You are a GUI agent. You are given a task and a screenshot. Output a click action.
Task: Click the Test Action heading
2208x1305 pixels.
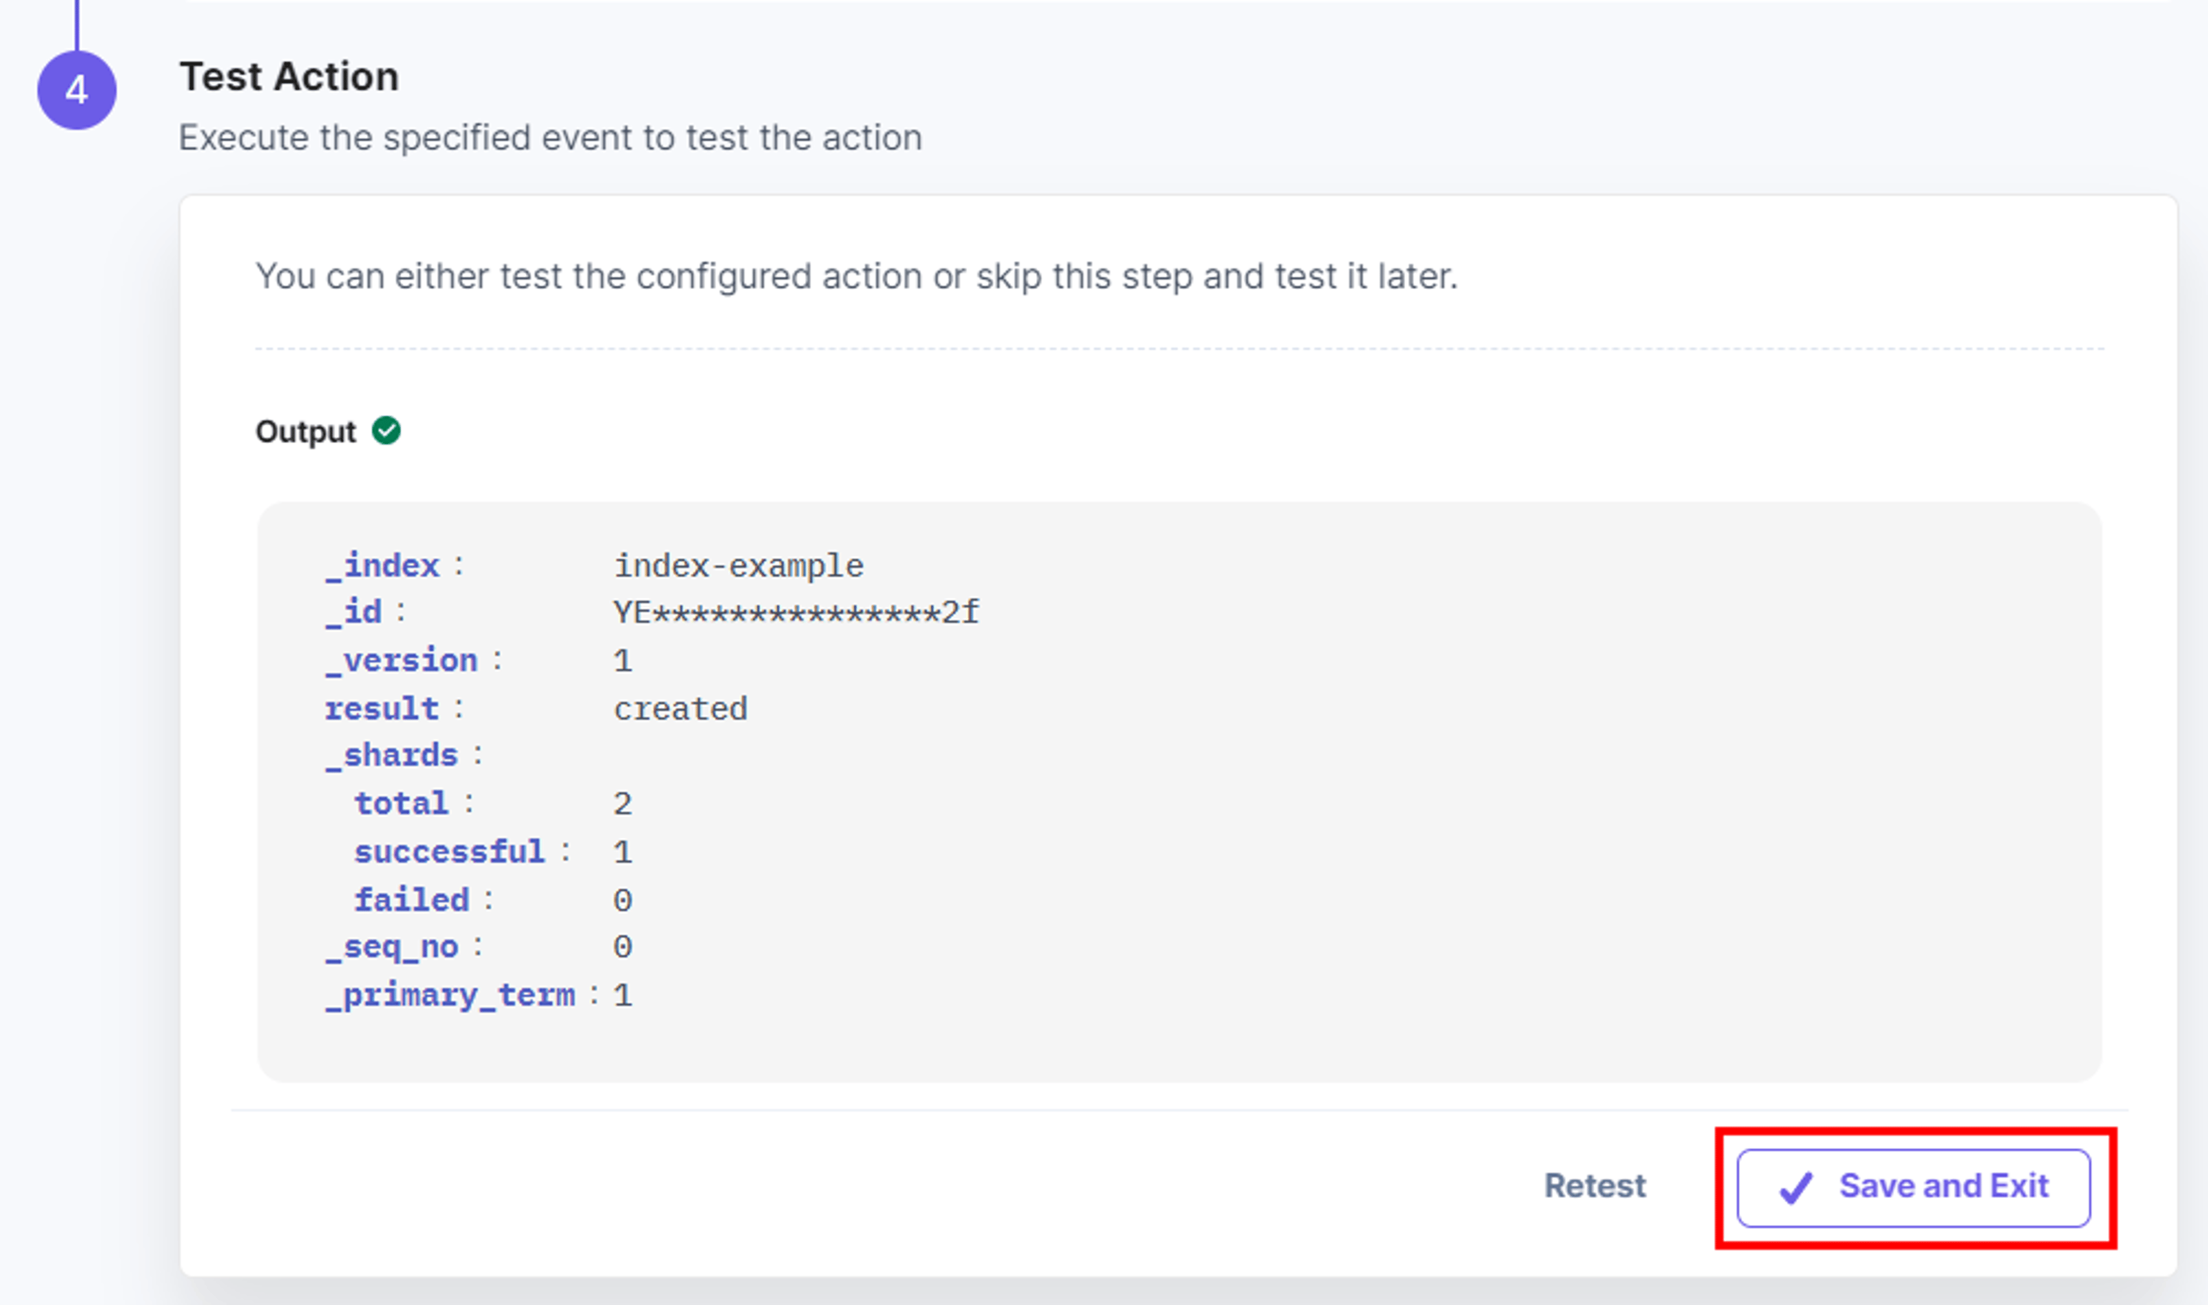[x=289, y=76]
